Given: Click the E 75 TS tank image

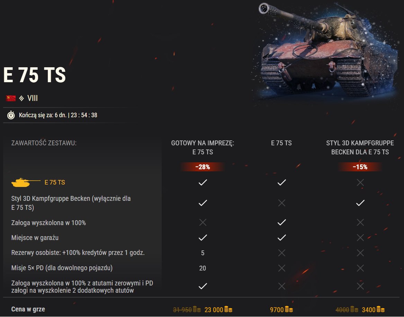Looking at the screenshot, I should [327, 50].
